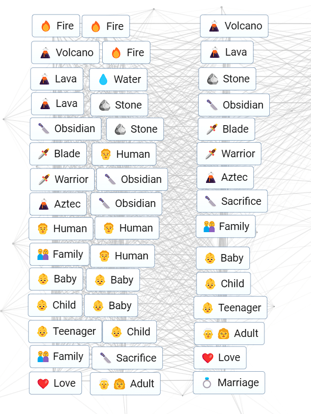Click the water droplet icon on Water
The width and height of the screenshot is (311, 414).
(103, 79)
